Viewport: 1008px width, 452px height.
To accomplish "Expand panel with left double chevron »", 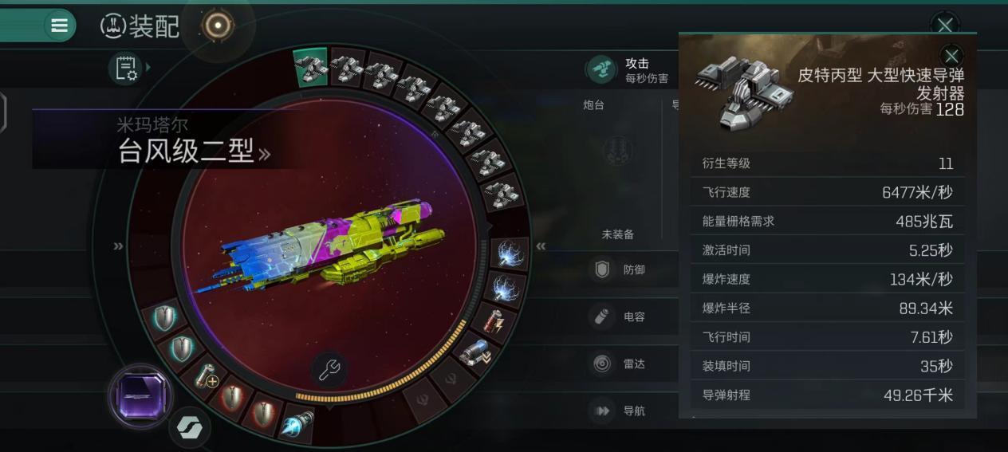I will tap(118, 246).
